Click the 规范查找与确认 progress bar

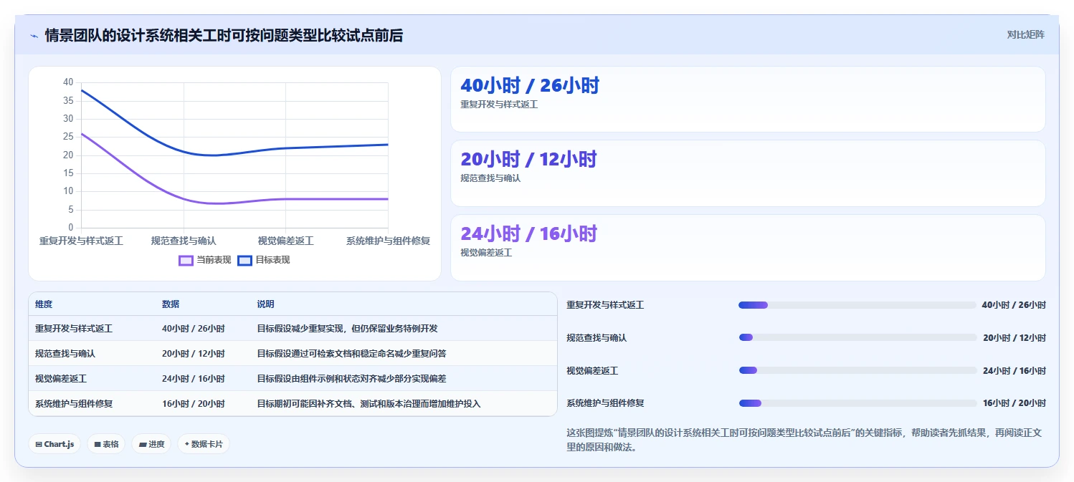[857, 337]
